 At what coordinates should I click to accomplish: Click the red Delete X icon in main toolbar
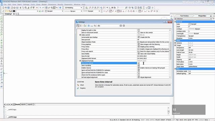(x=37, y=8)
